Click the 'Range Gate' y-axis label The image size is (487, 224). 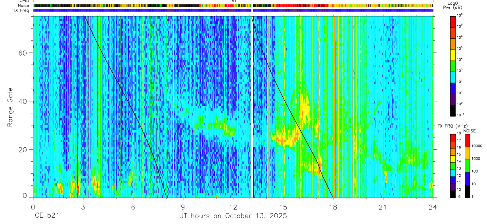point(10,107)
